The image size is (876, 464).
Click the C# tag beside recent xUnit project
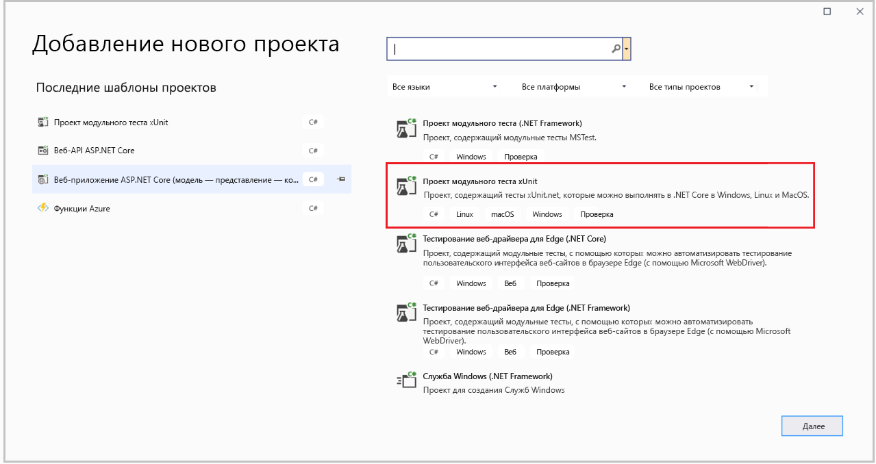[313, 123]
